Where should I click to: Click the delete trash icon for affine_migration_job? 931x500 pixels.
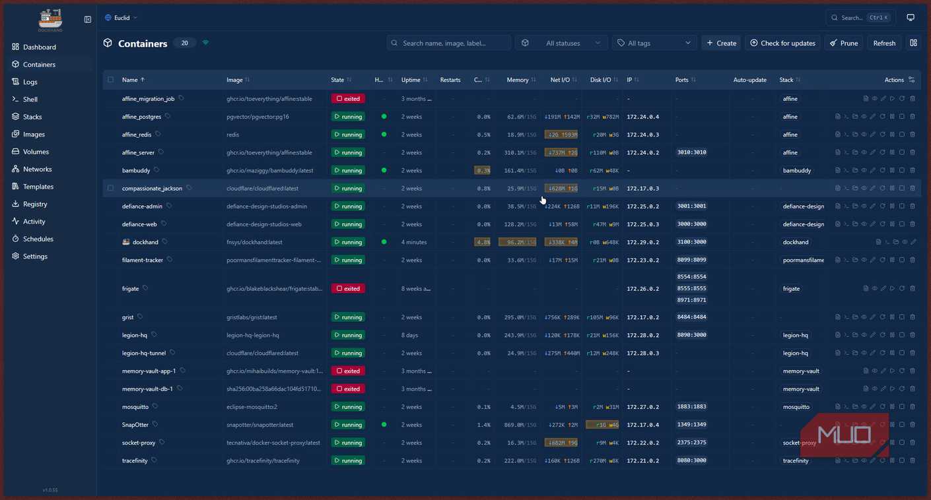click(x=913, y=98)
